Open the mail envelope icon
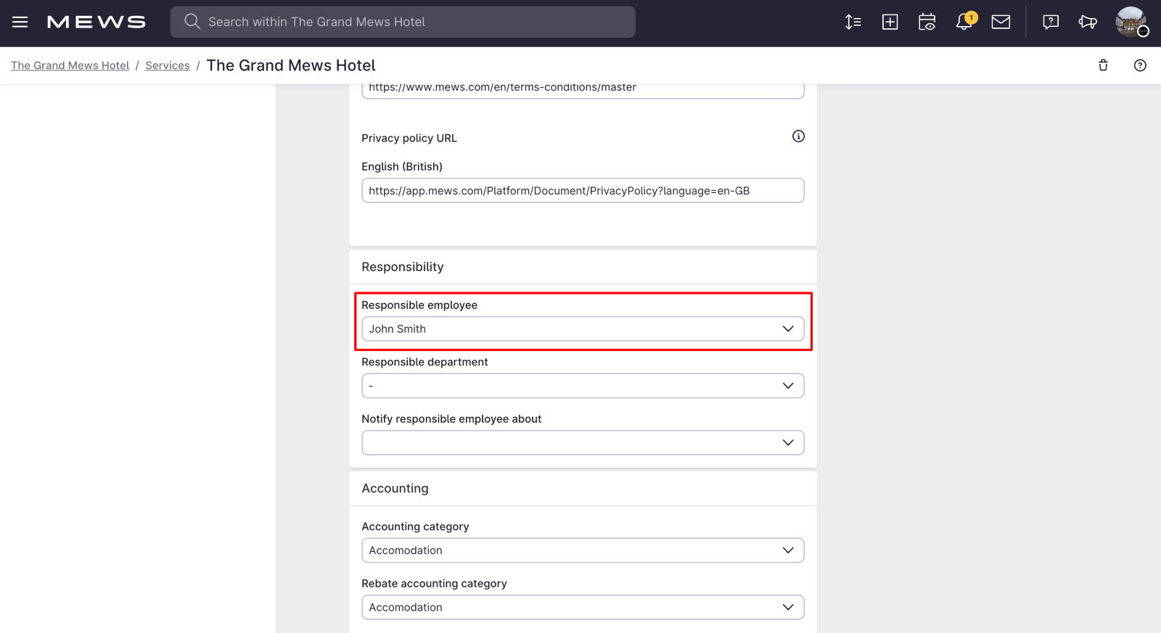 [x=1001, y=22]
